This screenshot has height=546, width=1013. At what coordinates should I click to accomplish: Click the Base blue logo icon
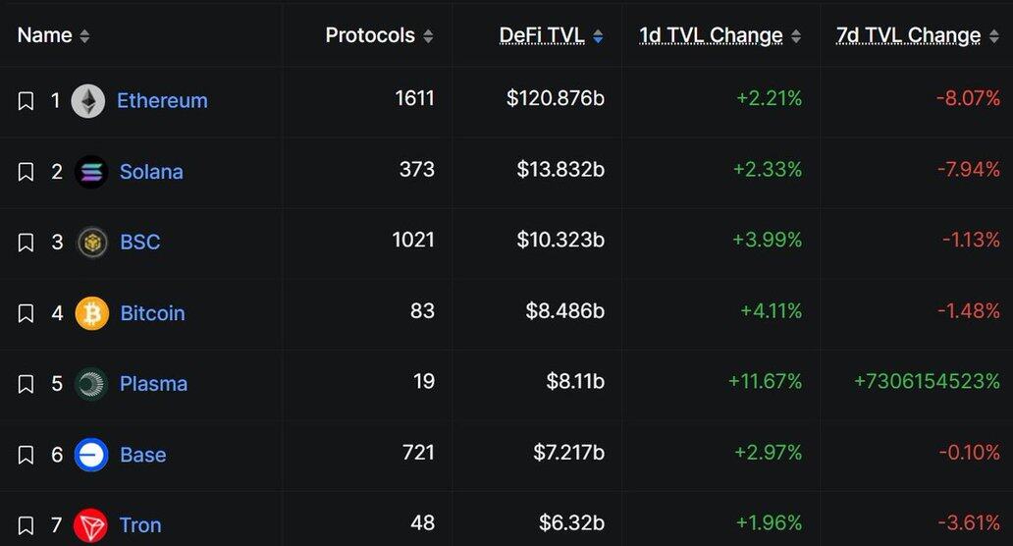click(x=91, y=455)
